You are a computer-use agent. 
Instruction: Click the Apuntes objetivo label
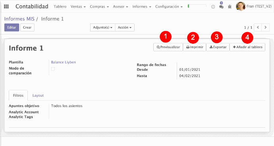pyautogui.click(x=24, y=106)
